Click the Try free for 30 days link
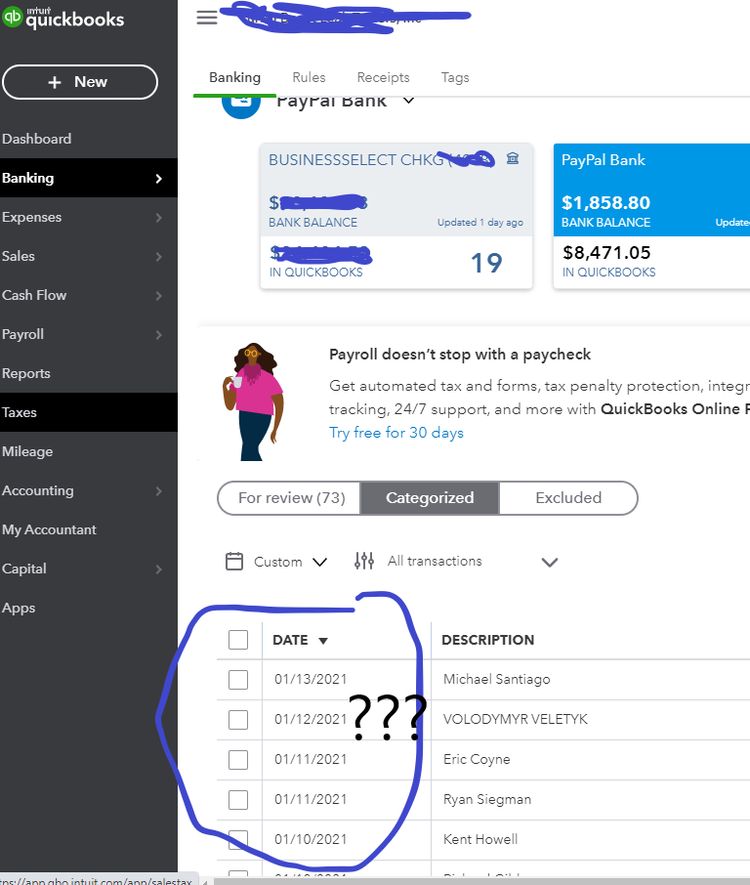750x885 pixels. [x=396, y=433]
